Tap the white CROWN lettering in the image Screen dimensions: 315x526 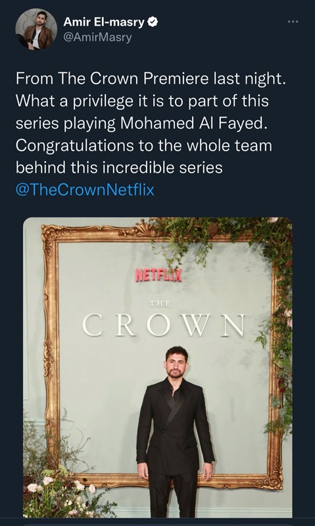pos(164,325)
